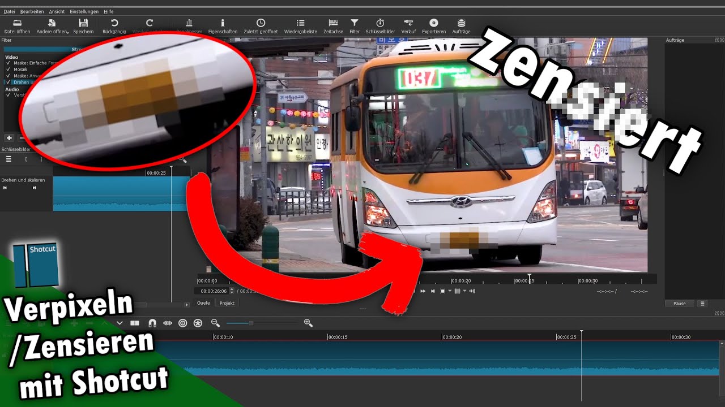Toggle the Mosaik filter checkbox
Image resolution: width=725 pixels, height=407 pixels.
pos(8,70)
